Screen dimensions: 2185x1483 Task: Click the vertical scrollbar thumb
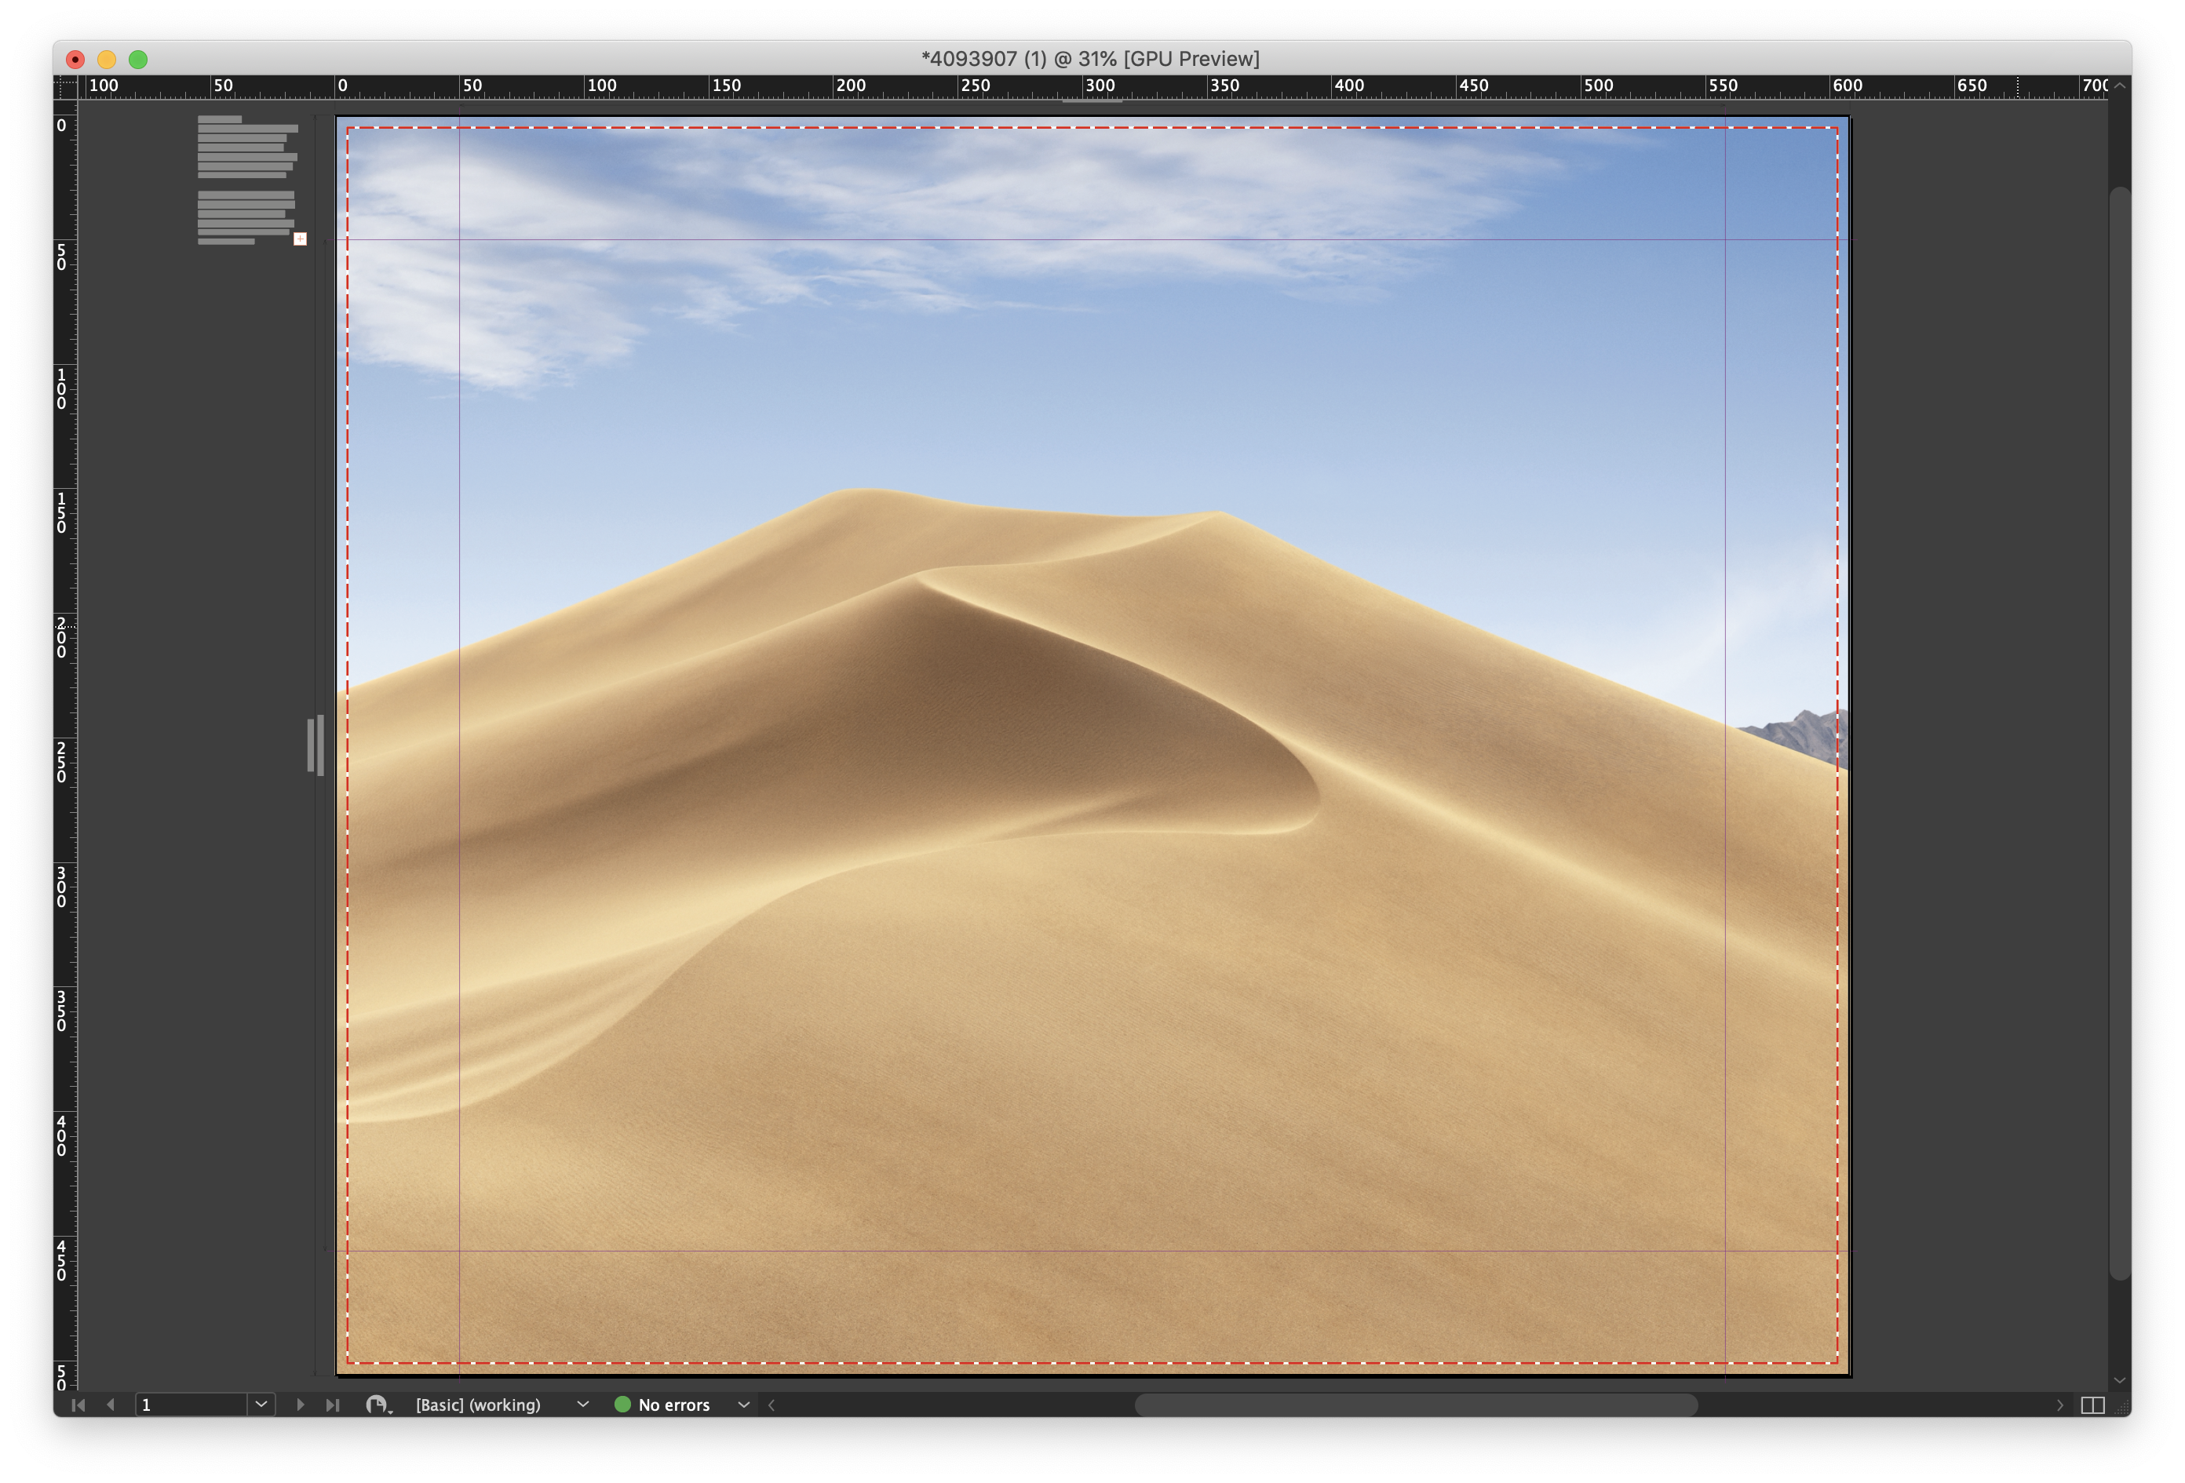[x=2119, y=733]
